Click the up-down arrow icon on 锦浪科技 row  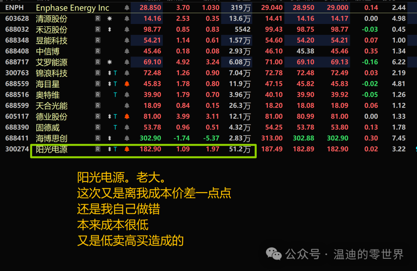(x=110, y=73)
